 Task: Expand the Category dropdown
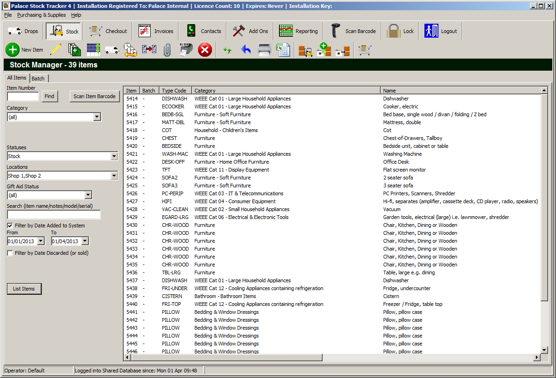click(x=97, y=117)
